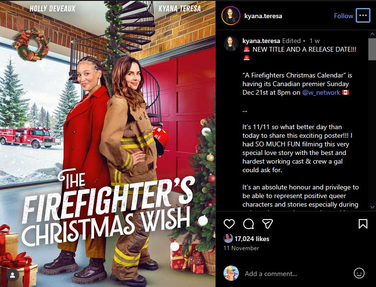
Task: Open the kyana.teresa username in the caption
Action: pyautogui.click(x=261, y=41)
